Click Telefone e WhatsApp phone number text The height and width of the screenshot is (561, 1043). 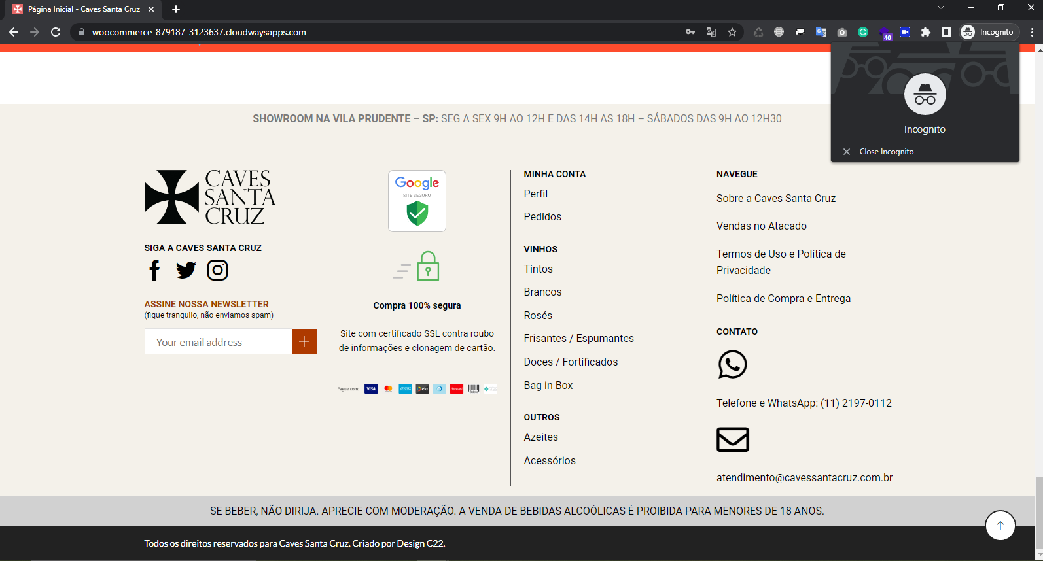pyautogui.click(x=804, y=403)
